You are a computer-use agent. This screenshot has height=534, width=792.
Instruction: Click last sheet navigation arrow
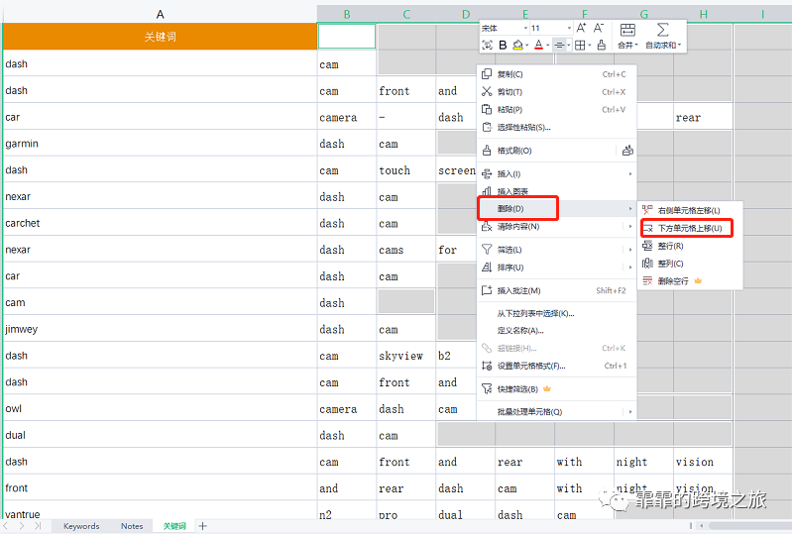38,526
